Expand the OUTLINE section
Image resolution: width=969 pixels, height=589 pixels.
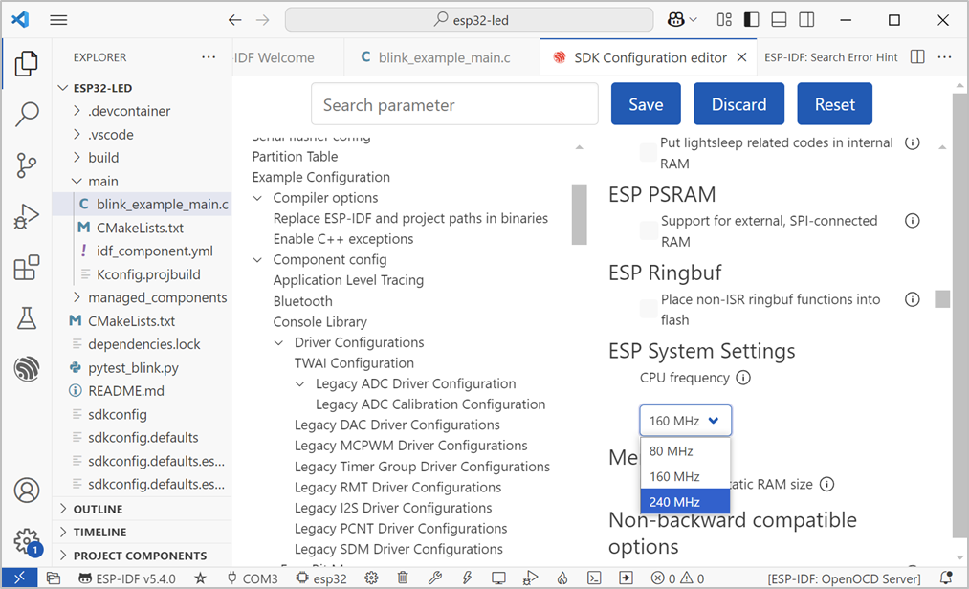(143, 509)
